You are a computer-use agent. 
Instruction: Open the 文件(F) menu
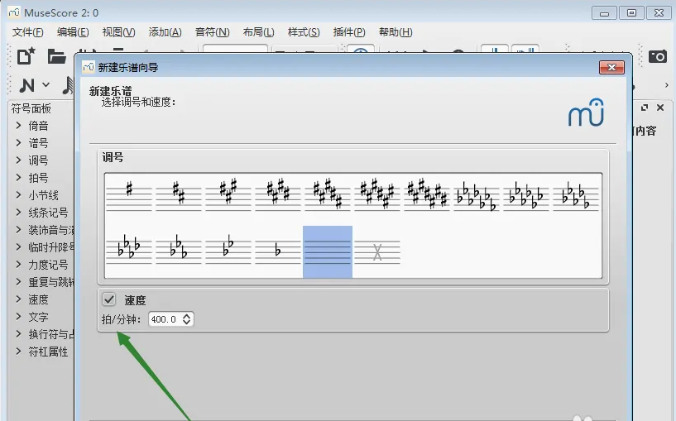27,32
